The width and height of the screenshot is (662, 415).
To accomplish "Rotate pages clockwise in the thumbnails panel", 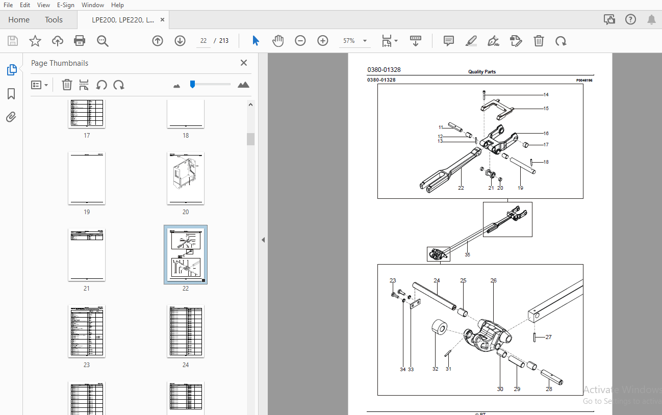I will click(119, 85).
